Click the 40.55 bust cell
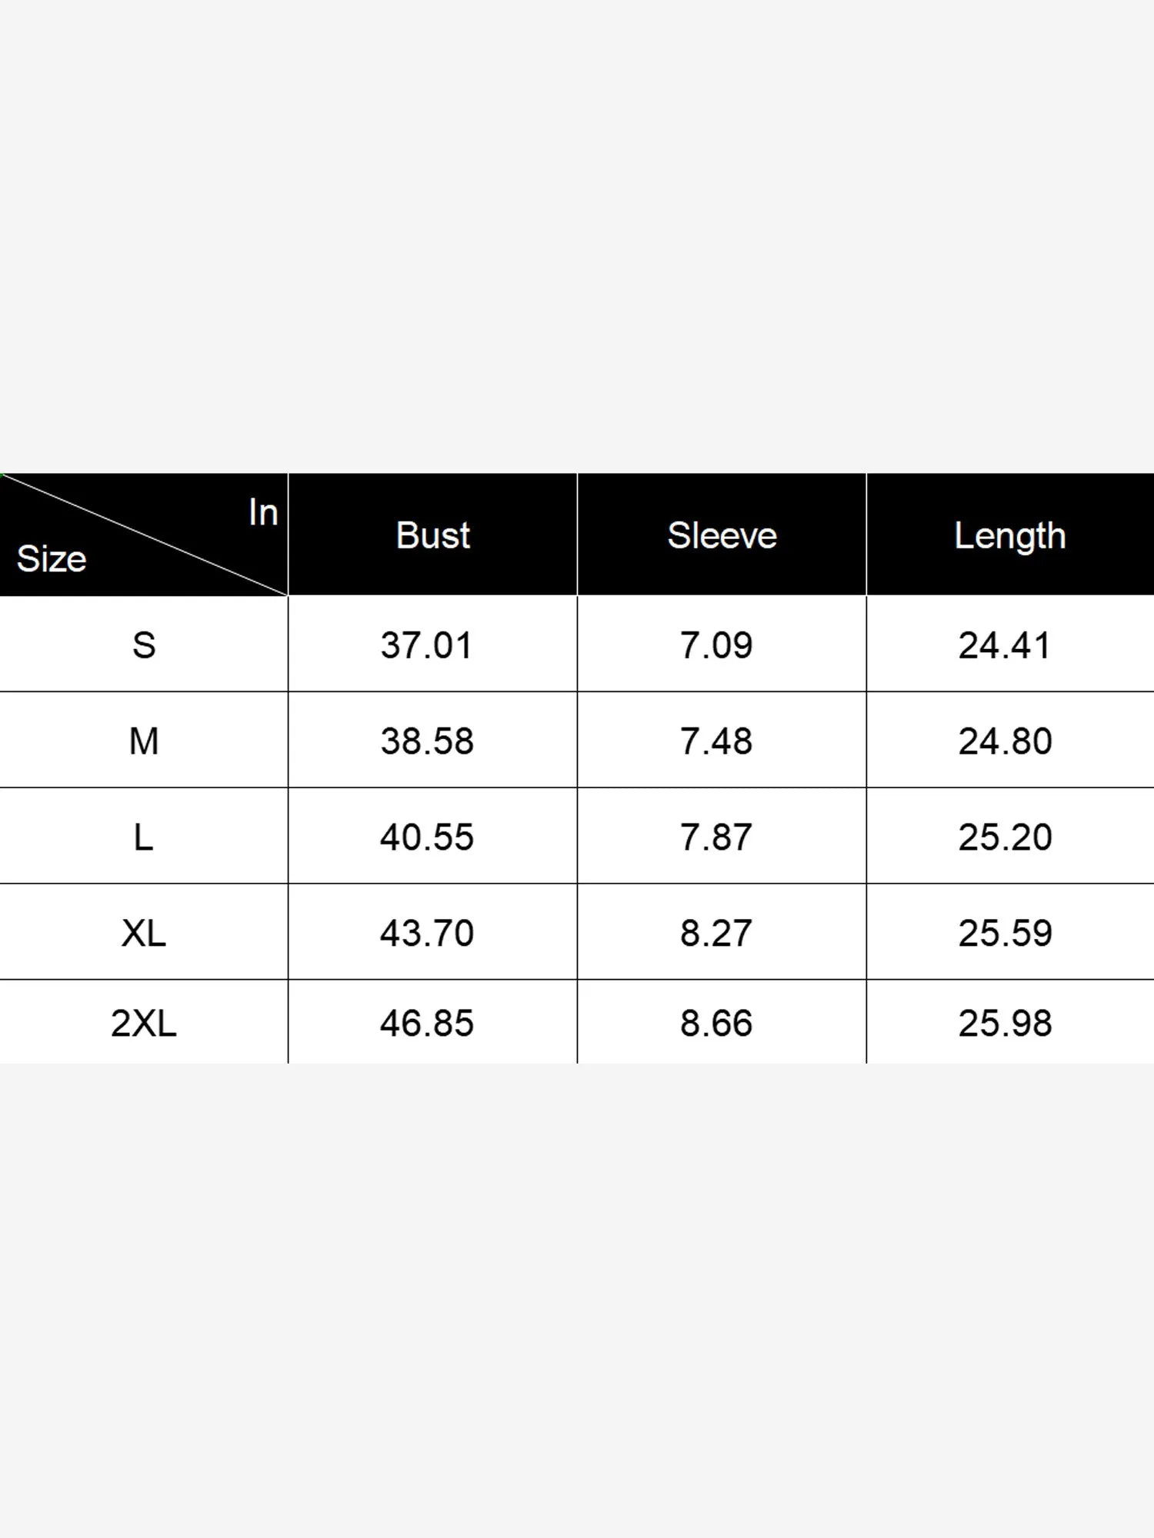Viewport: 1154px width, 1538px height. [427, 837]
